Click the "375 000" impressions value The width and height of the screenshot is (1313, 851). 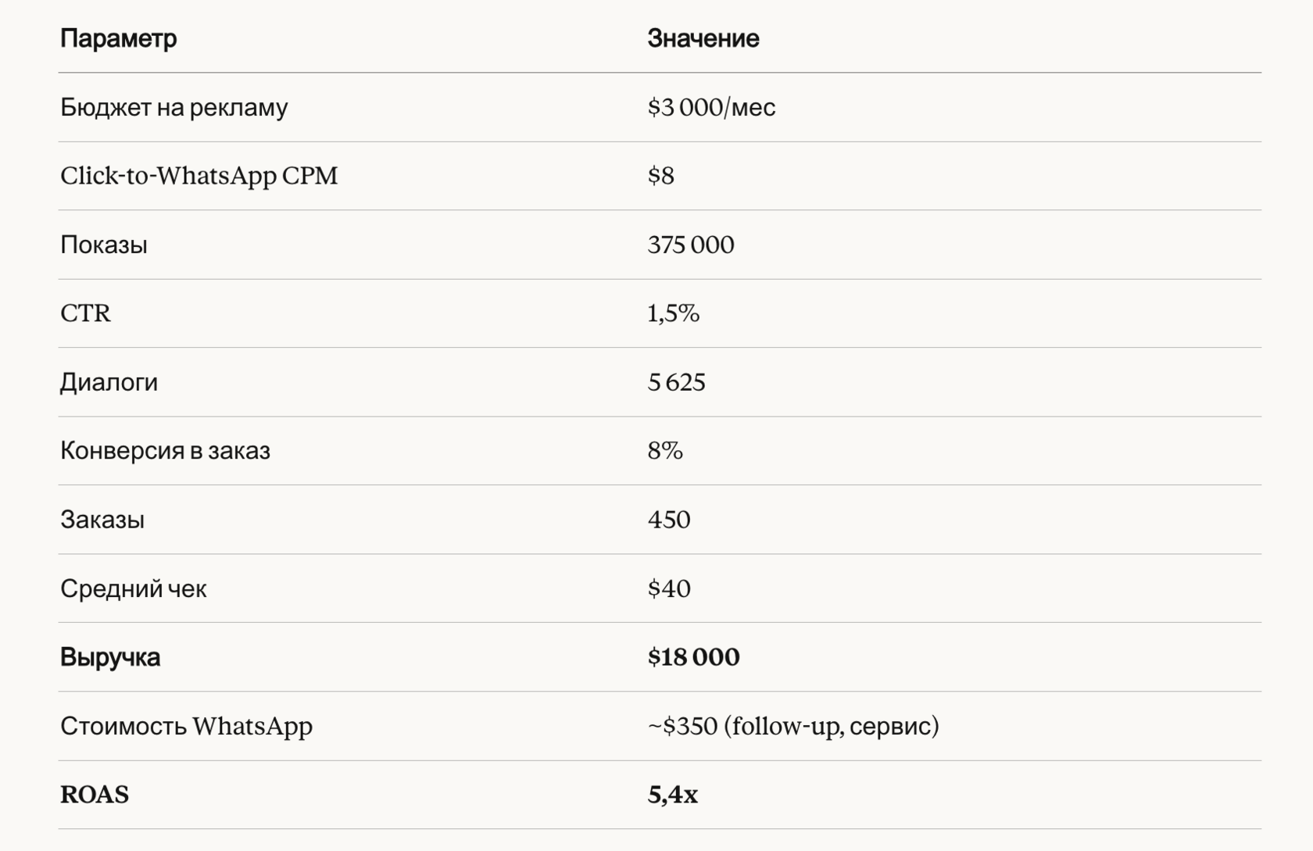coord(690,245)
